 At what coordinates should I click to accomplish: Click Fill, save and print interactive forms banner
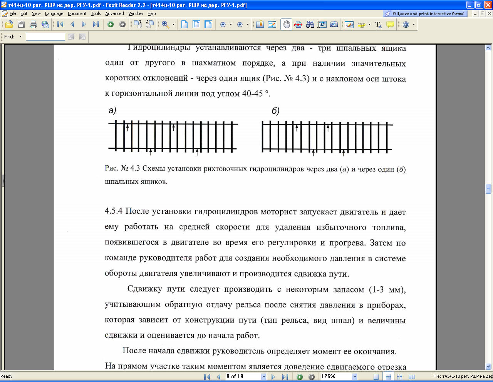pos(425,13)
